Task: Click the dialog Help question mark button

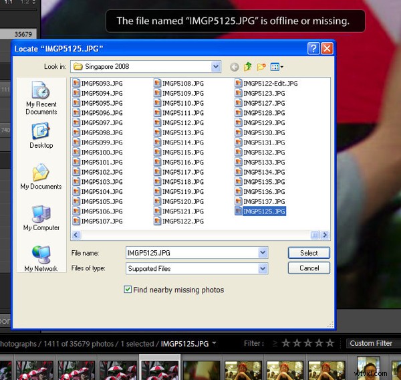Action: (x=313, y=49)
